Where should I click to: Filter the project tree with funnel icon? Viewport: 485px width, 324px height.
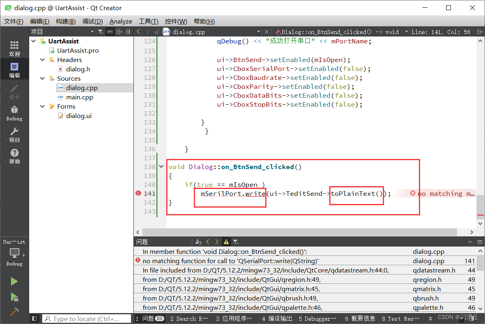(101, 32)
